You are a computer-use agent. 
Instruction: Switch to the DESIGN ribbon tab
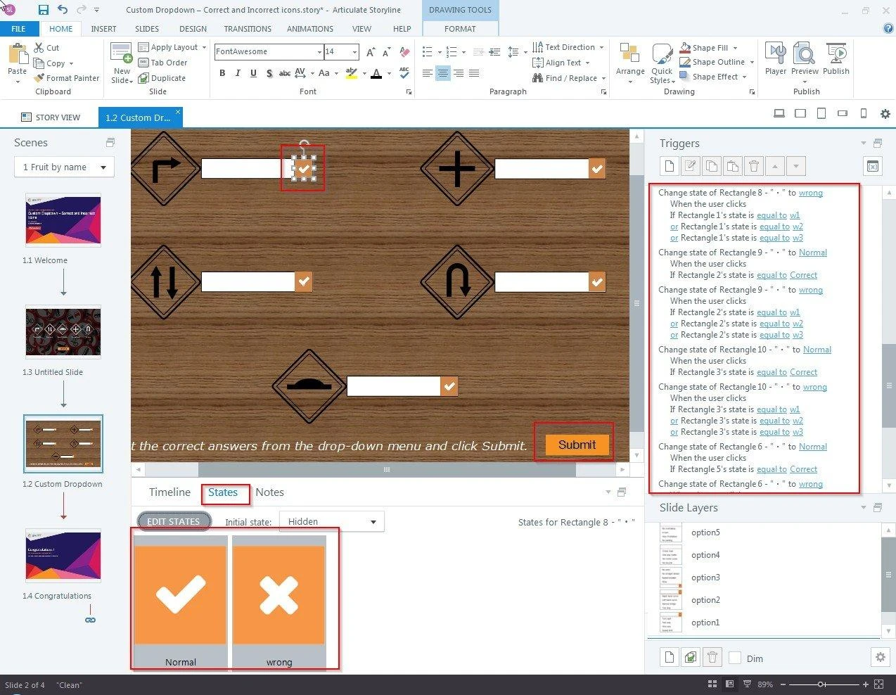point(193,29)
